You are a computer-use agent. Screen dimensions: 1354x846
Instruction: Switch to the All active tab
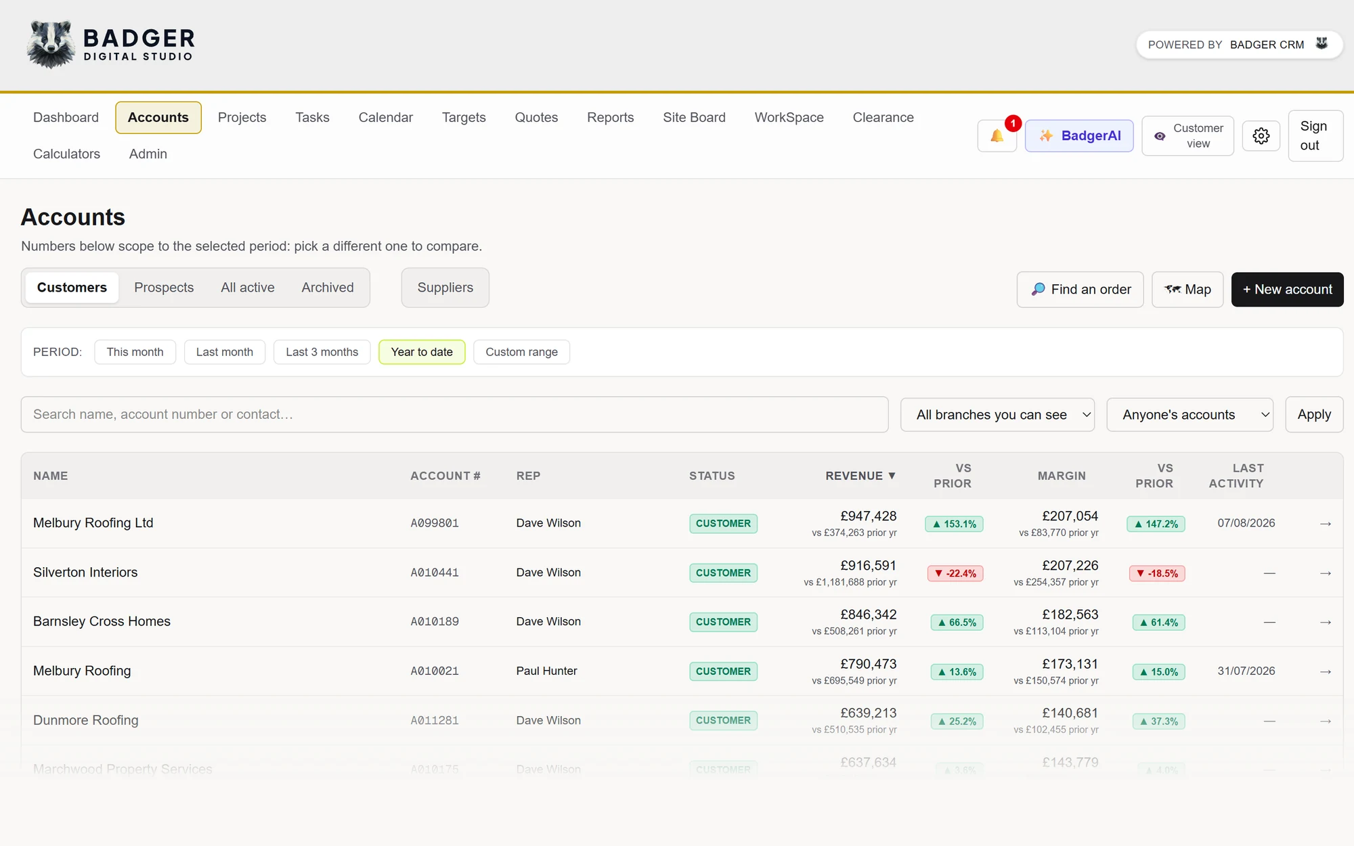247,288
